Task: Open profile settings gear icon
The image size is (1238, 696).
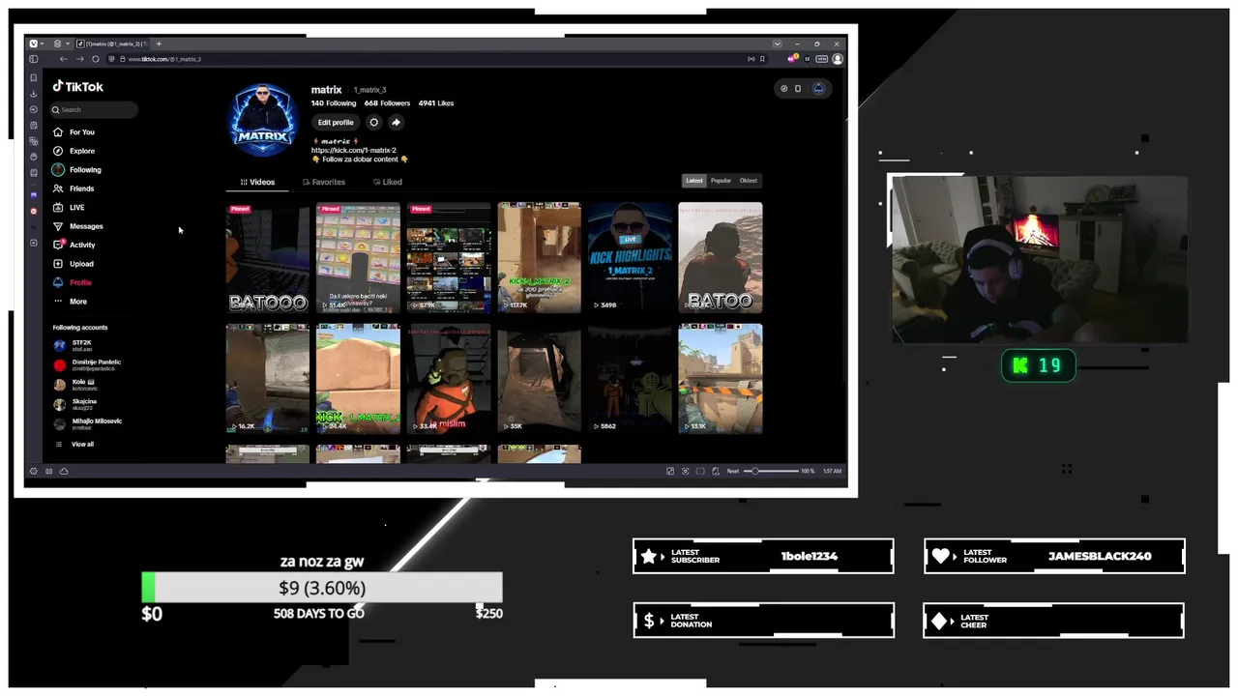Action: click(374, 123)
